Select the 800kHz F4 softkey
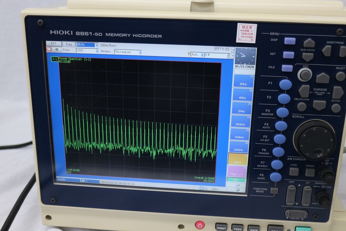The height and width of the screenshot is (231, 346). [240, 121]
